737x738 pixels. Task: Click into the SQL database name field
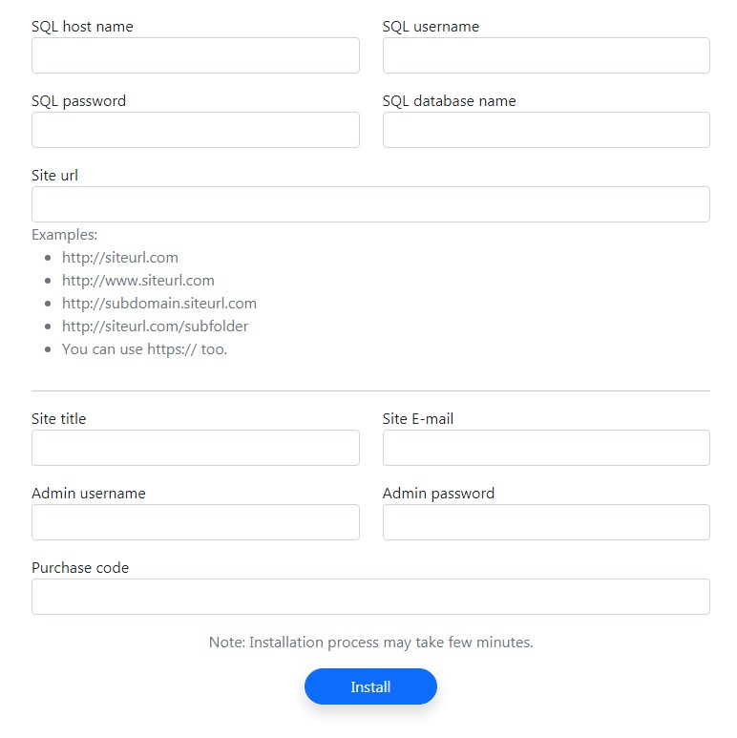coord(546,130)
